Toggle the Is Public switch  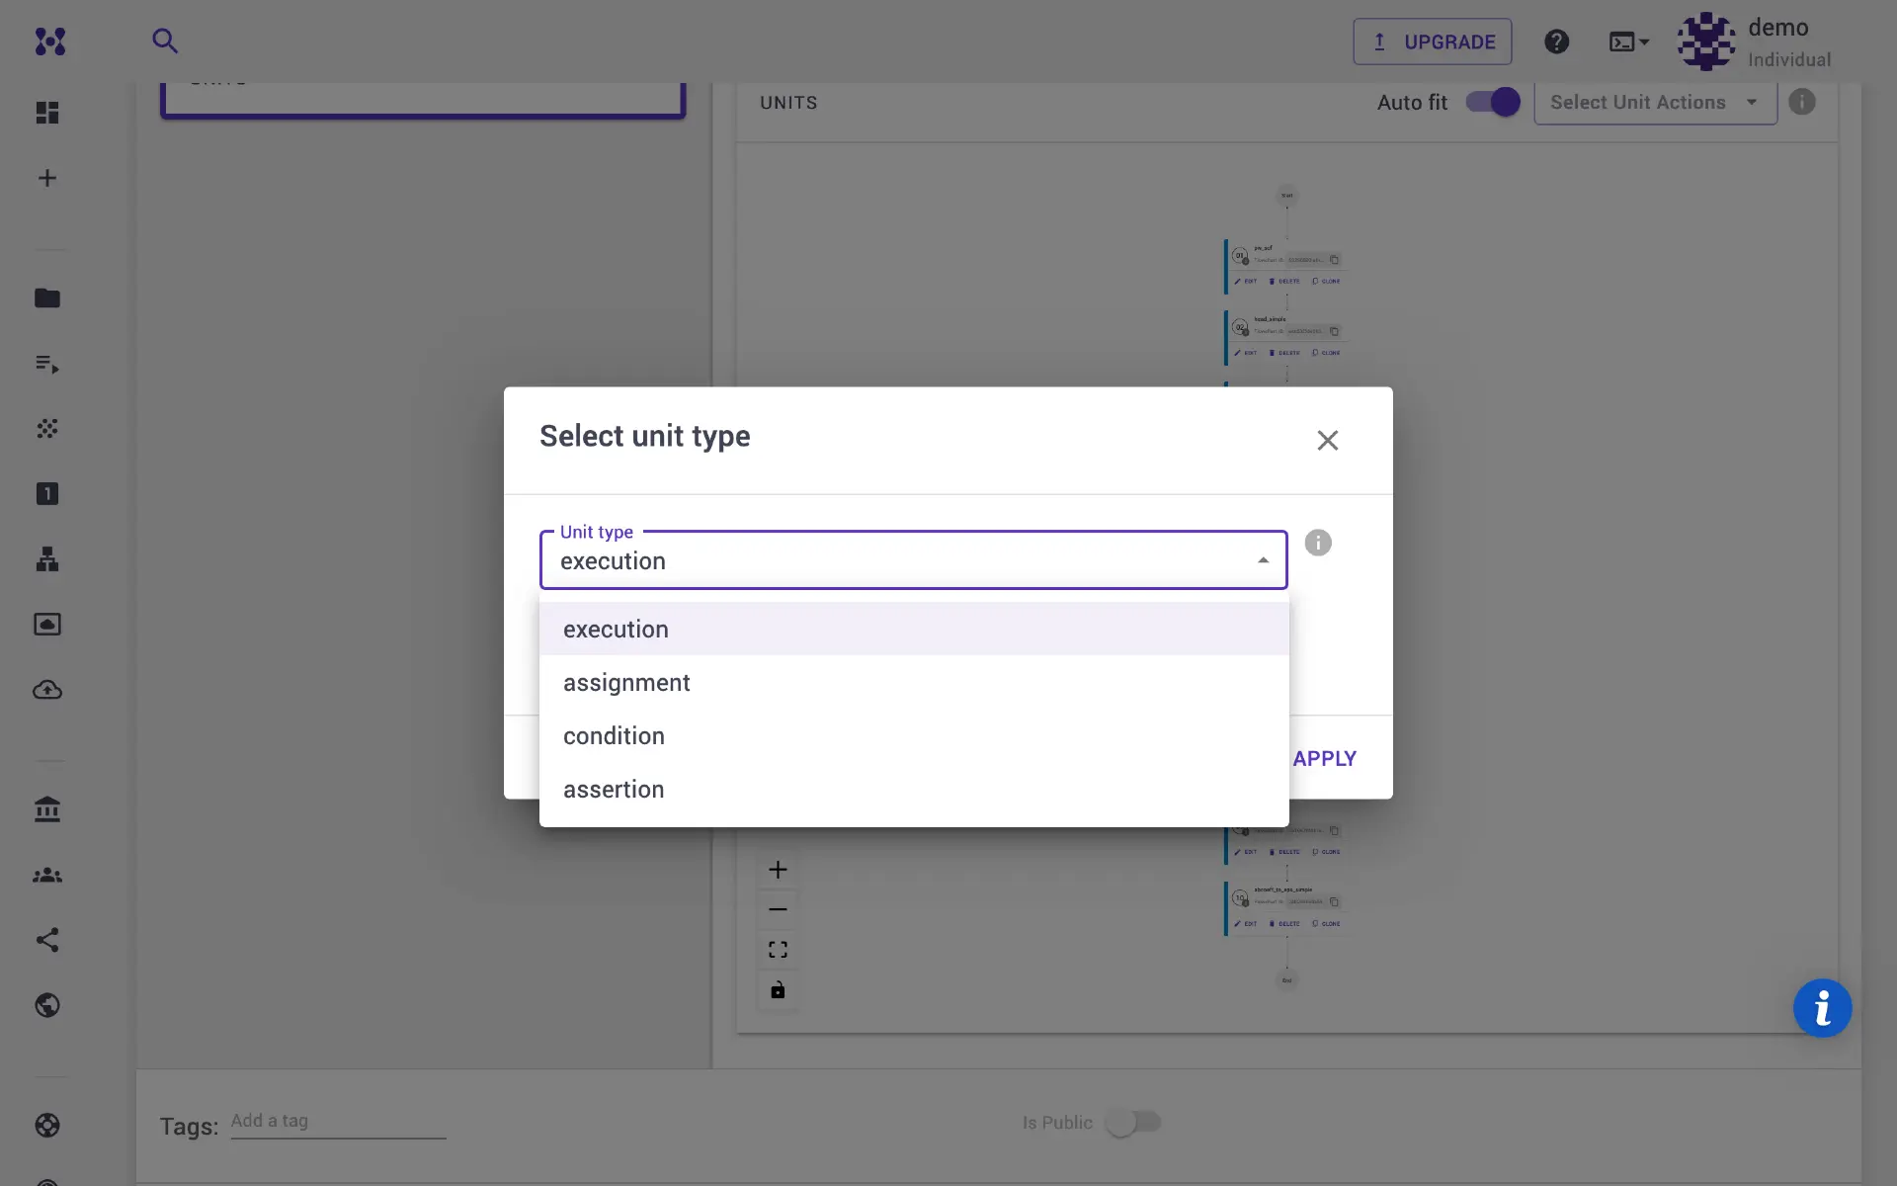(x=1132, y=1122)
